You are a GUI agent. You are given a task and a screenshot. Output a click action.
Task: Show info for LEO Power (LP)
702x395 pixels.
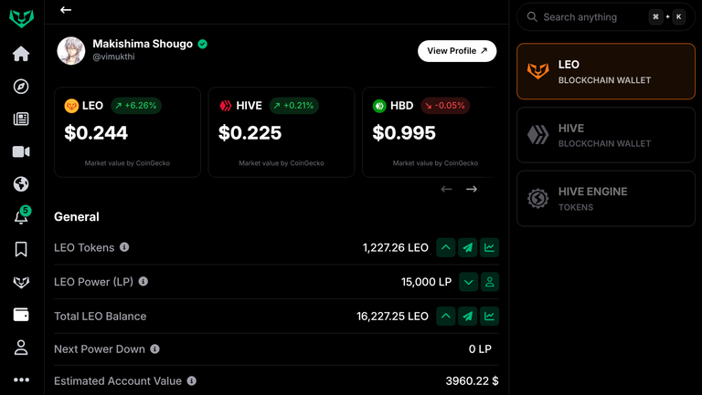pos(144,281)
